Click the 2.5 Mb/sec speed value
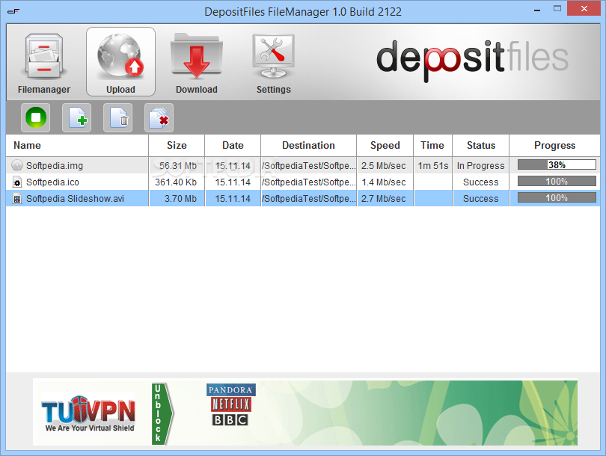This screenshot has height=456, width=606. (x=383, y=166)
